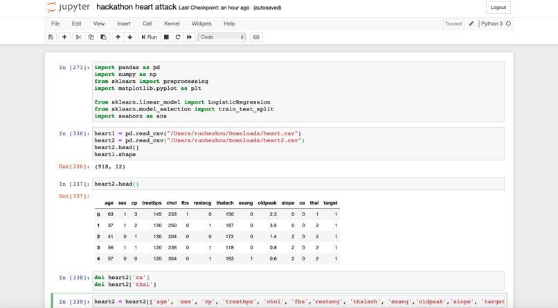Image resolution: width=558 pixels, height=308 pixels.
Task: Click the 'target' column header
Action: coord(330,203)
